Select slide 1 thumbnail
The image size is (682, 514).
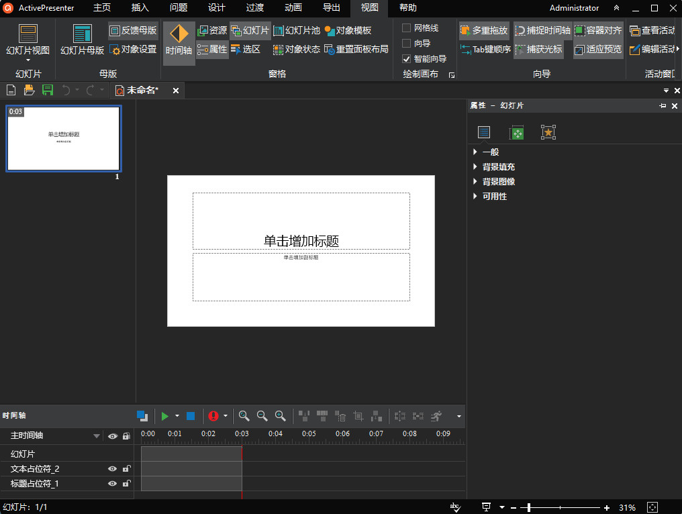pos(64,138)
